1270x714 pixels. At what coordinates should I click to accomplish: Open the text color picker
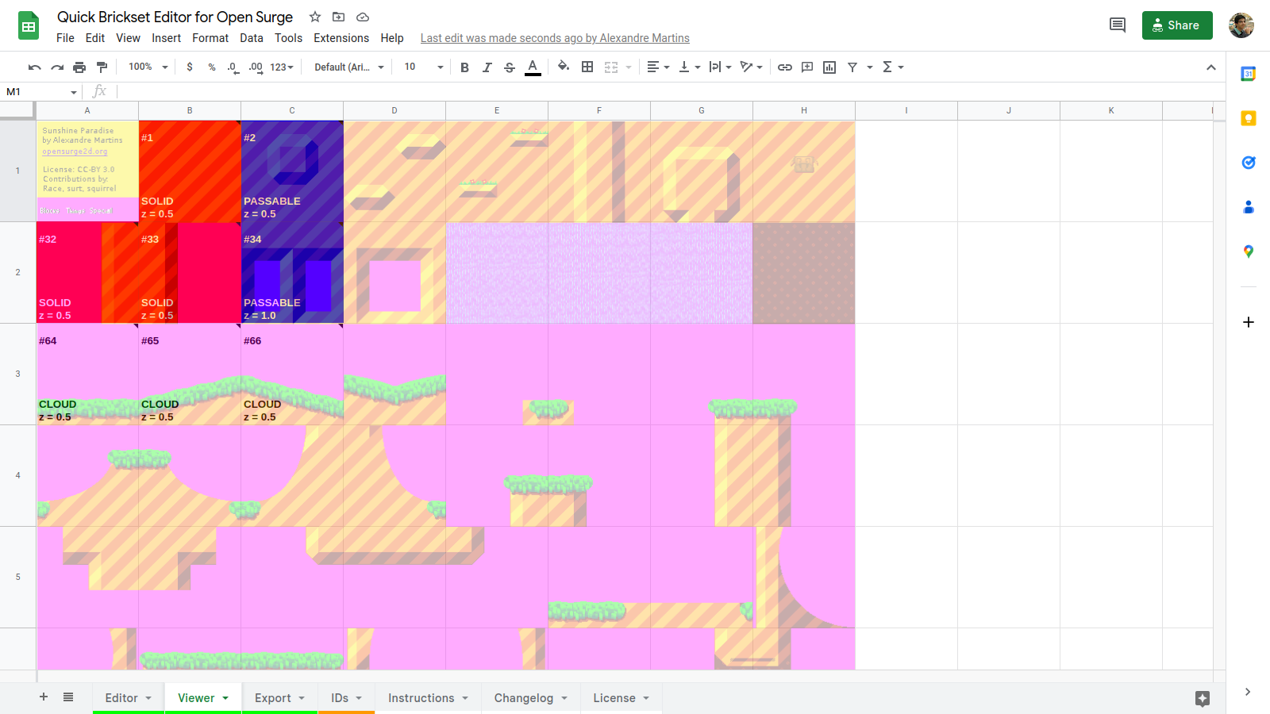tap(533, 67)
